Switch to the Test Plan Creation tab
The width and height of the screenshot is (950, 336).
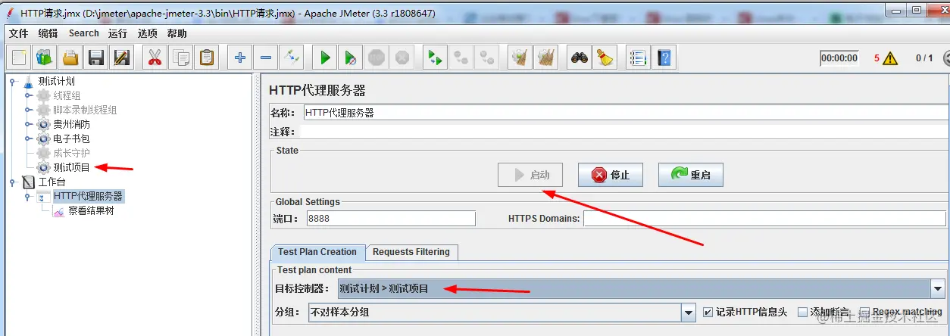coord(317,252)
